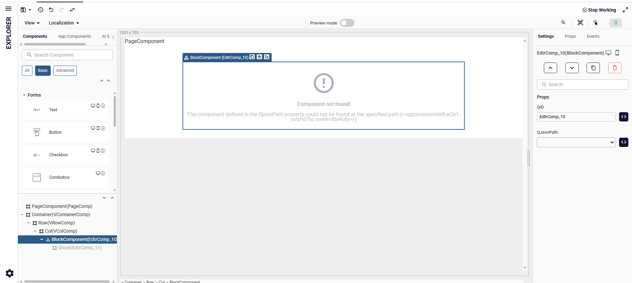This screenshot has height=283, width=632.
Task: Click the duplicate component button in Settings
Action: click(x=593, y=68)
